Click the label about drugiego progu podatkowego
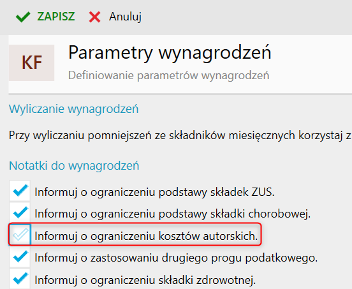 coord(176,258)
